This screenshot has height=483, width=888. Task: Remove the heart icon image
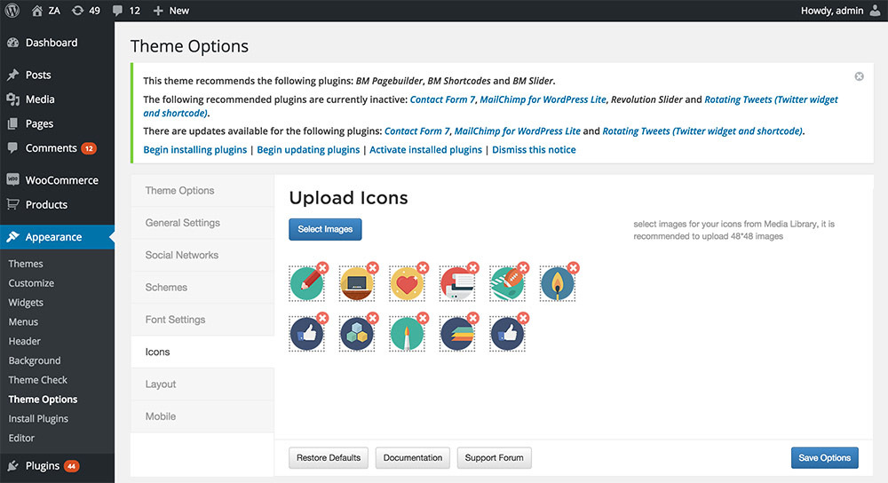(x=423, y=267)
